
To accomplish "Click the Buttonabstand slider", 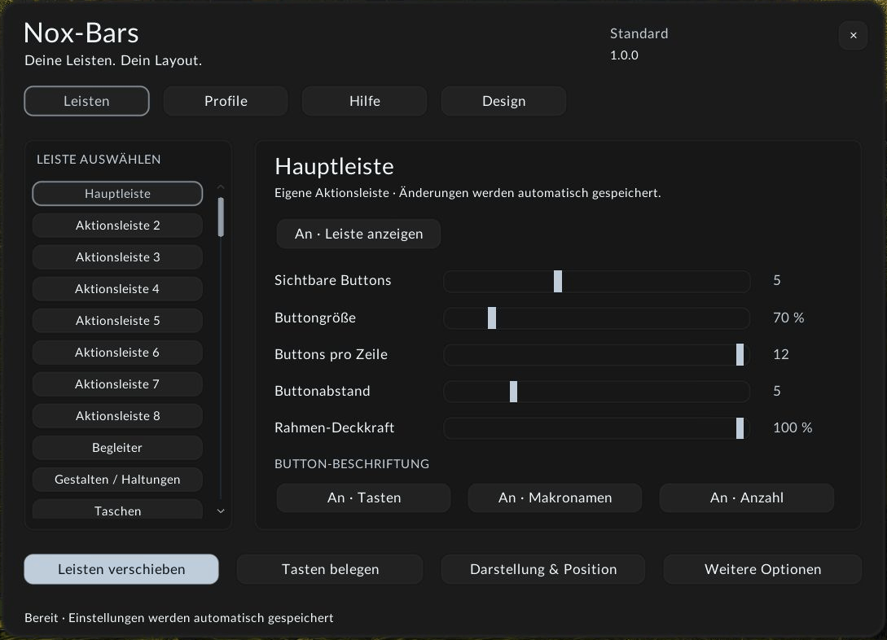I will [597, 391].
